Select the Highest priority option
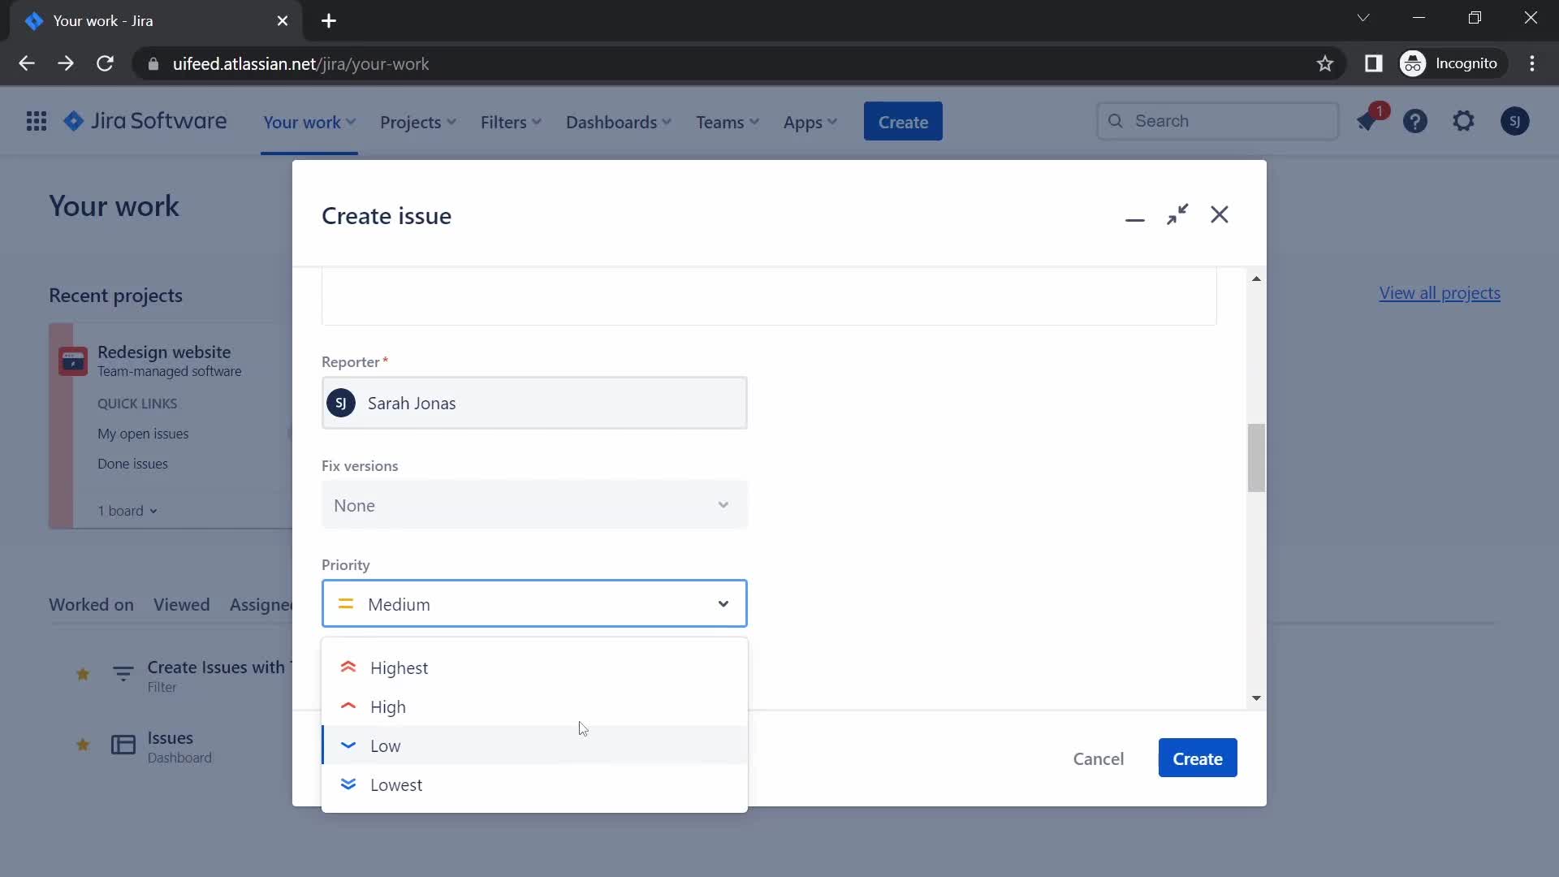 pos(399,667)
